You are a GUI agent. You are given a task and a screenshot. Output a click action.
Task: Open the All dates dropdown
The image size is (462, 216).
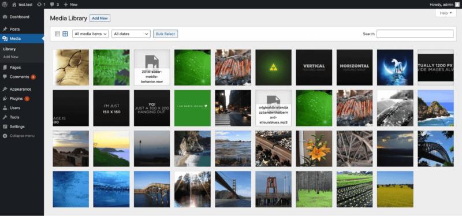click(x=131, y=34)
